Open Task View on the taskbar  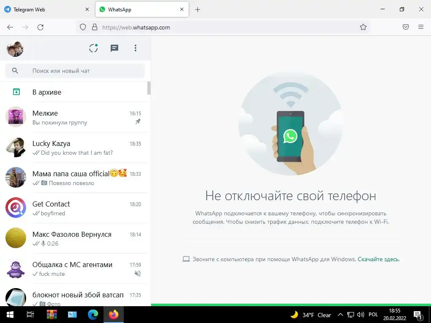(30, 315)
